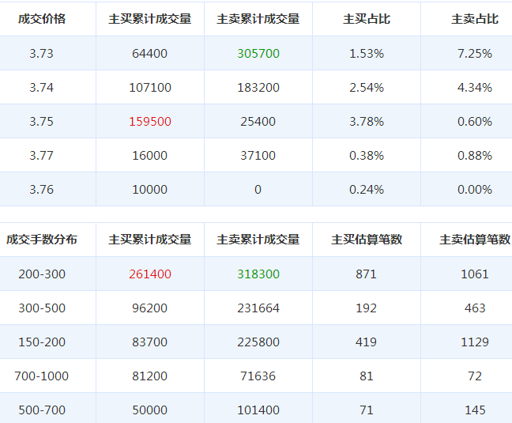Viewport: 512px width, 423px height.
Task: Select the 300-500 range row label
Action: pos(42,308)
